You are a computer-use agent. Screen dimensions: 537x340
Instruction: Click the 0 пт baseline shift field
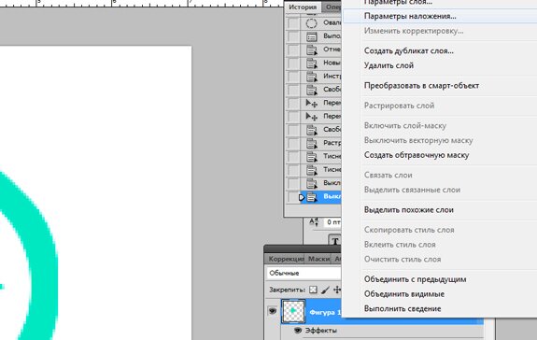pyautogui.click(x=332, y=222)
